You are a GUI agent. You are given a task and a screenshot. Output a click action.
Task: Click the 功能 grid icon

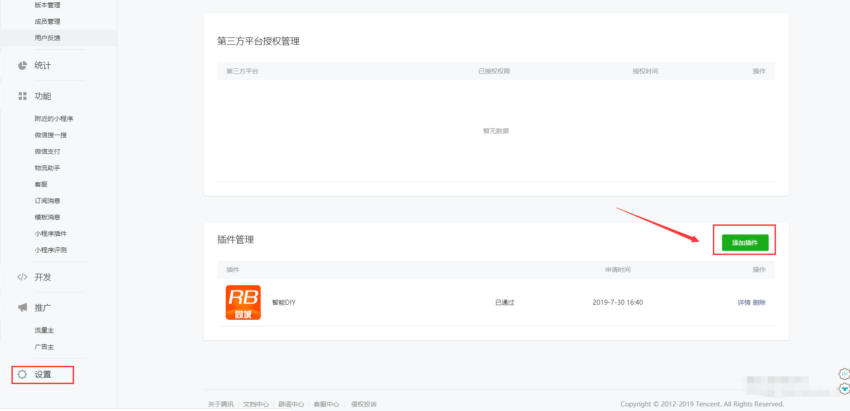click(22, 96)
